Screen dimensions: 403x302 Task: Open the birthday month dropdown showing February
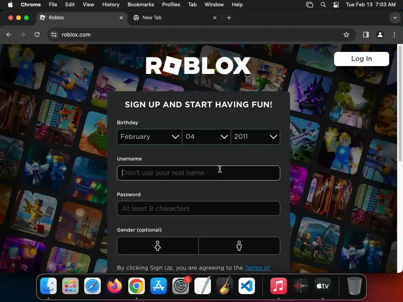coord(149,136)
